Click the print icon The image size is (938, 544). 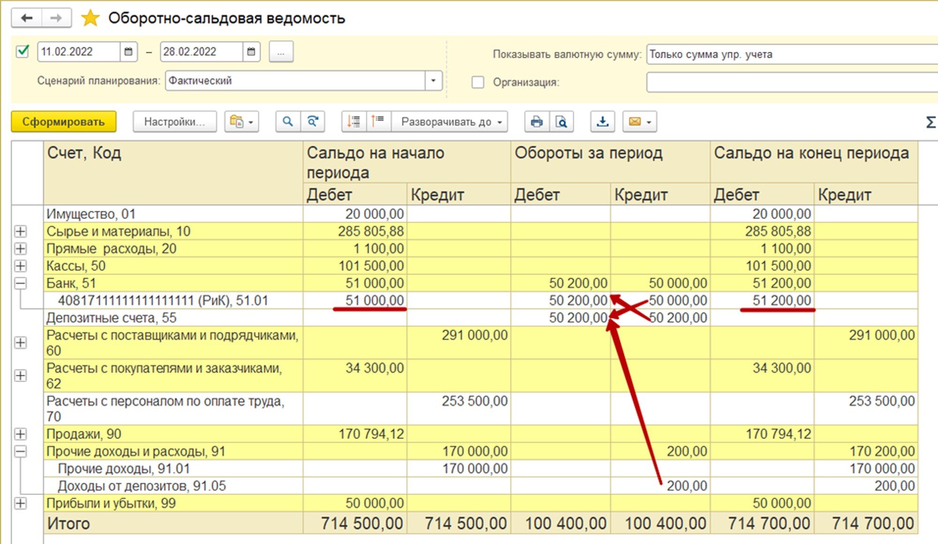click(x=537, y=122)
